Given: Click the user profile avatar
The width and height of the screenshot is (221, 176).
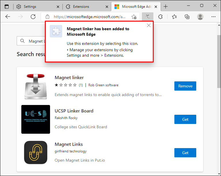Looking at the screenshot, I should pyautogui.click(x=200, y=17).
